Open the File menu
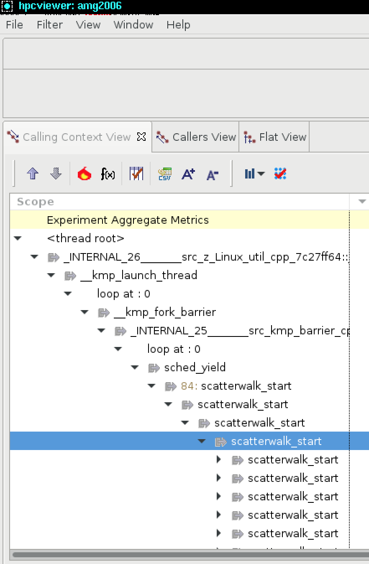The width and height of the screenshot is (369, 564). pyautogui.click(x=14, y=25)
